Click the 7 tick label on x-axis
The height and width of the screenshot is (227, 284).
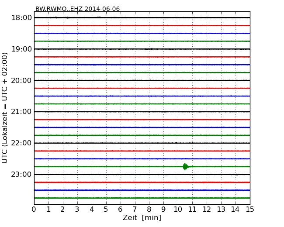[x=135, y=210]
